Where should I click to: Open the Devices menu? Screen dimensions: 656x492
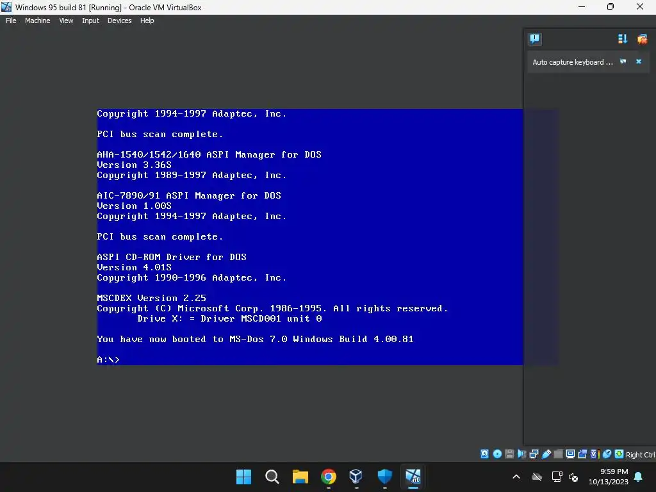(119, 20)
